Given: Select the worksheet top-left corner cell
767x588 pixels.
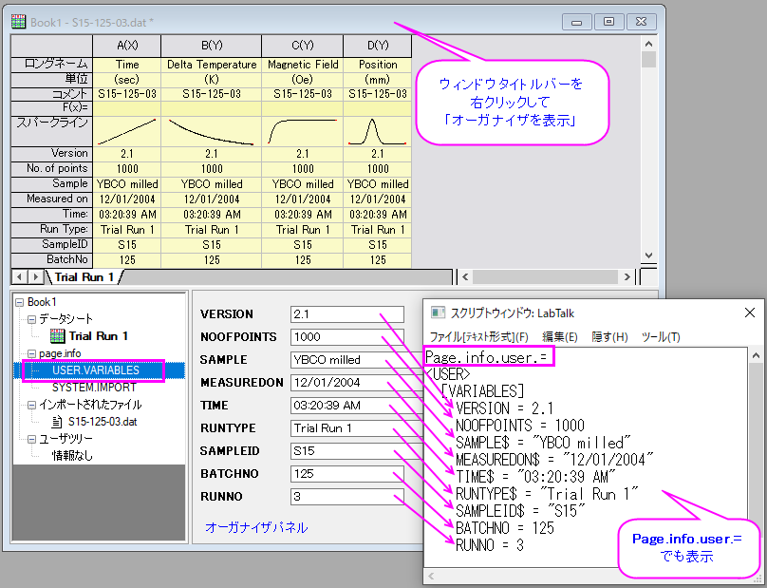Looking at the screenshot, I should tap(51, 46).
